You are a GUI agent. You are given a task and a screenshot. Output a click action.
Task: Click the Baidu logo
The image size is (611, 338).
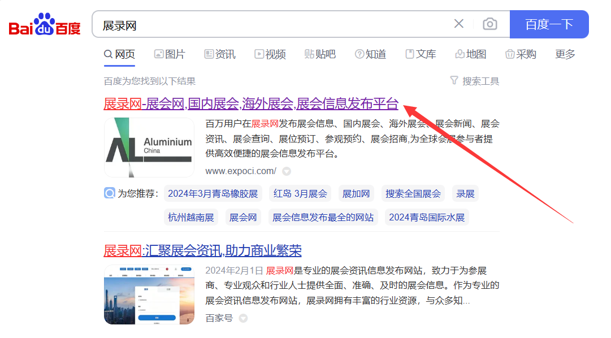click(45, 24)
